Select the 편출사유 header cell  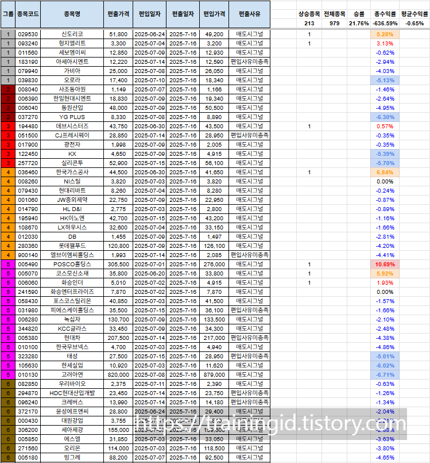250,14
